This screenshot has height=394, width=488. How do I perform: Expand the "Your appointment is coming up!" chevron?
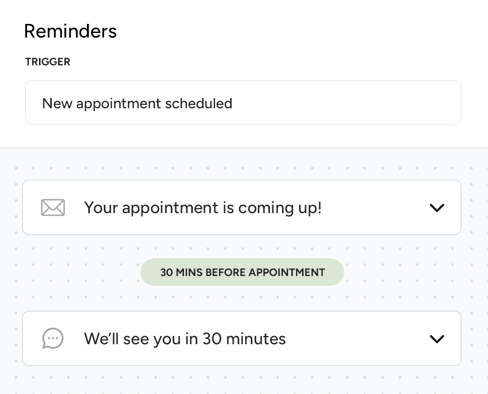[437, 208]
